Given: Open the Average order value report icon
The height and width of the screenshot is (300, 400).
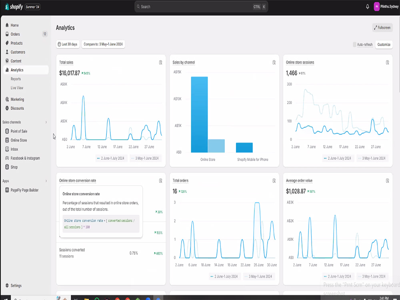Looking at the screenshot, I should pyautogui.click(x=387, y=181).
